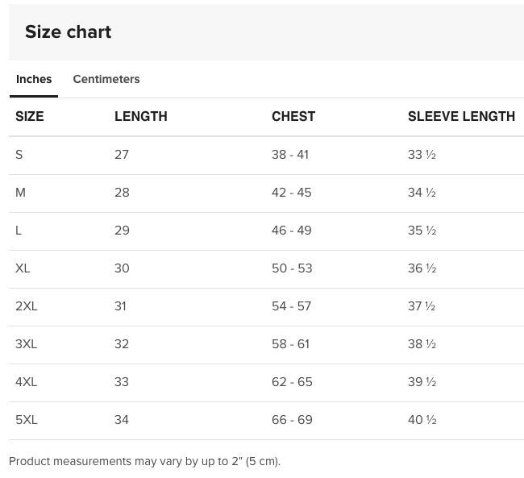Select the S size row label
The width and height of the screenshot is (524, 478).
pyautogui.click(x=19, y=155)
